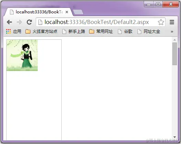Maximize the browser window
181x144 pixels.
pyautogui.click(x=158, y=4)
